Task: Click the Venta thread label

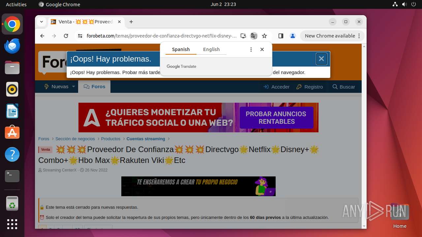Action: click(45, 150)
